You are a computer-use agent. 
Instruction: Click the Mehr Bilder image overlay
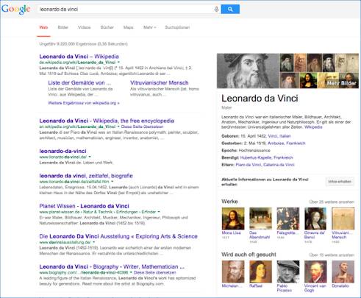tap(341, 83)
